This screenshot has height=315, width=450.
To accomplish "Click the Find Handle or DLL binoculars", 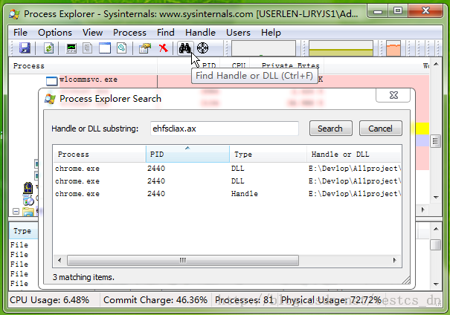I will click(x=184, y=48).
